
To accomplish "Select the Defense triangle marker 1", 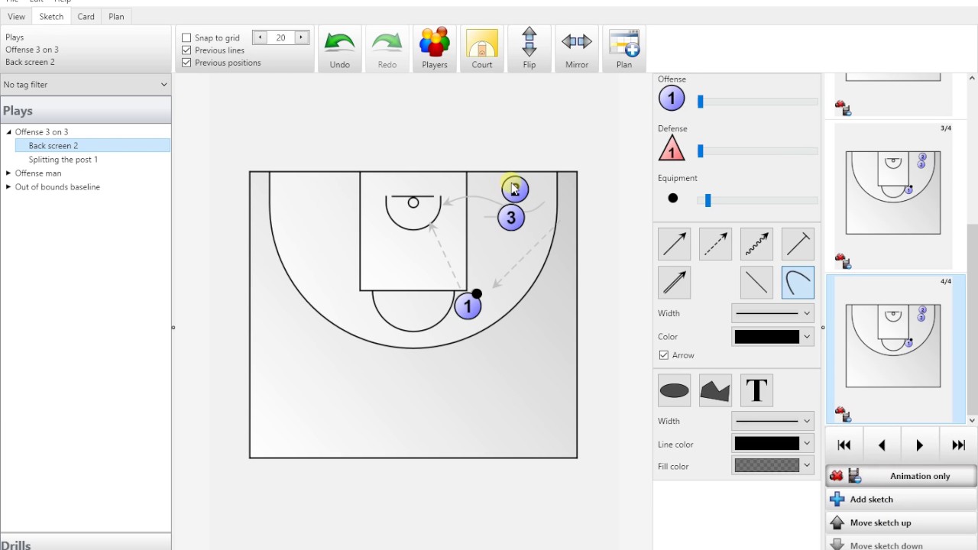I will tap(672, 148).
